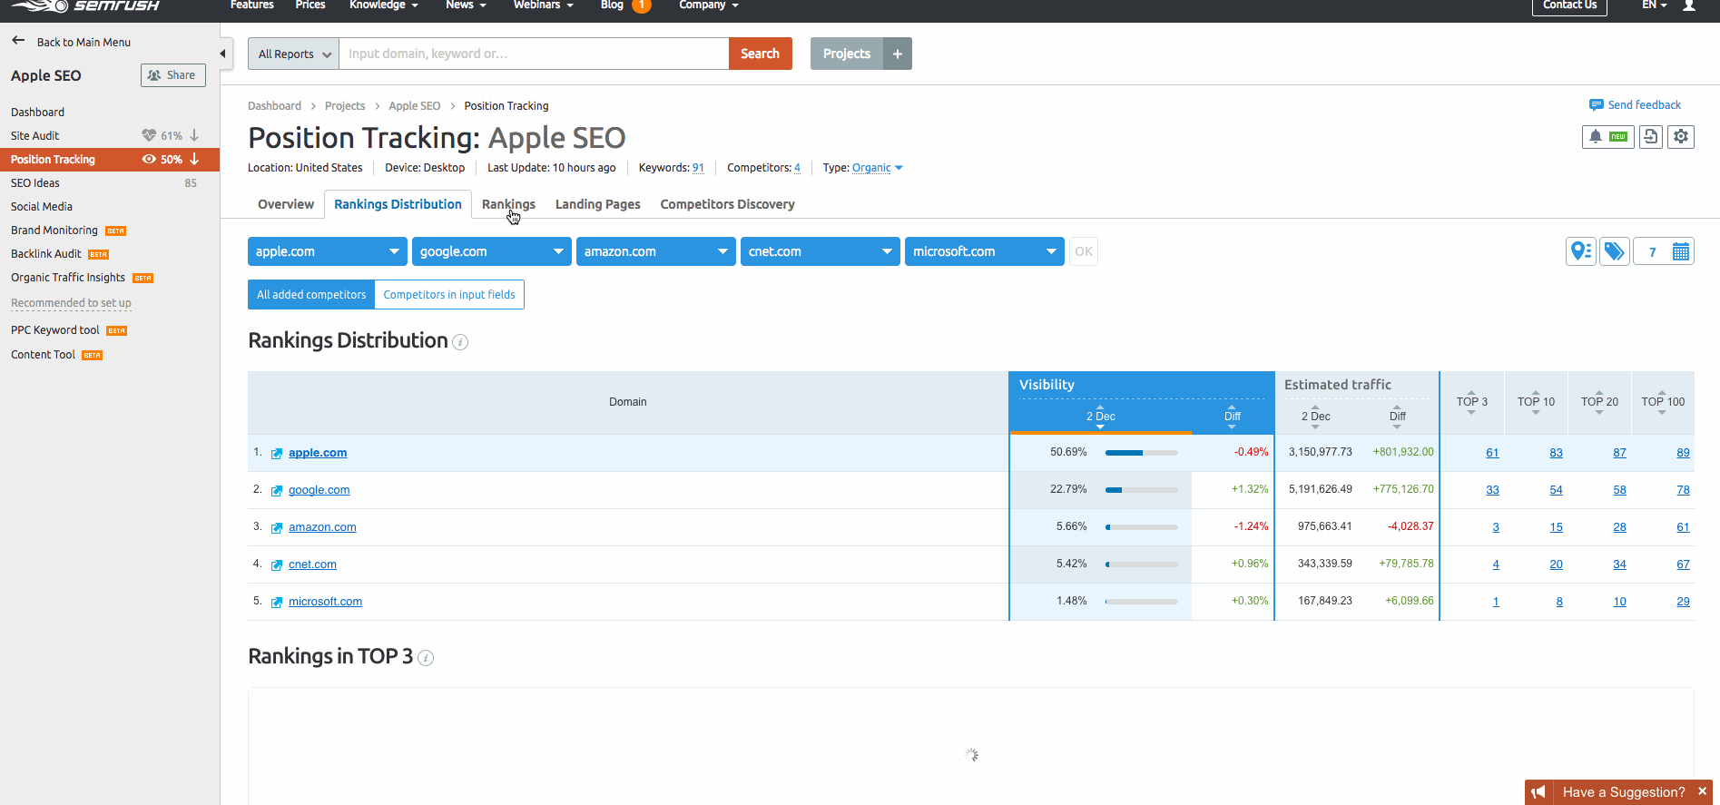
Task: Open the microsoft.com domain dropdown
Action: pyautogui.click(x=985, y=251)
